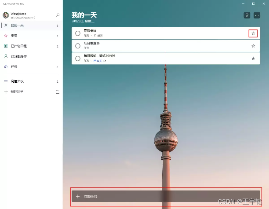Click the count badge 3 beside 我的一天
The image size is (269, 209).
[58, 26]
